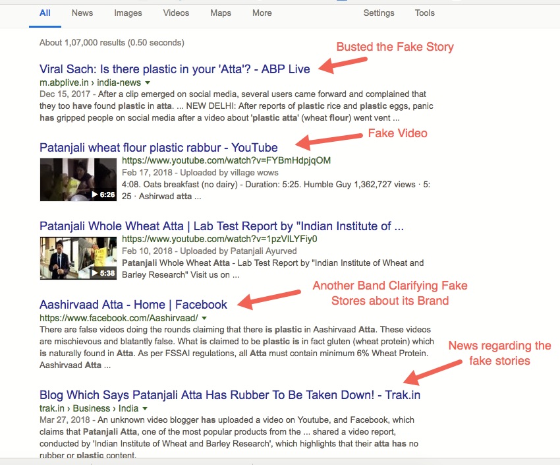Switch to the Maps search tab
Image resolution: width=560 pixels, height=465 pixels.
221,13
